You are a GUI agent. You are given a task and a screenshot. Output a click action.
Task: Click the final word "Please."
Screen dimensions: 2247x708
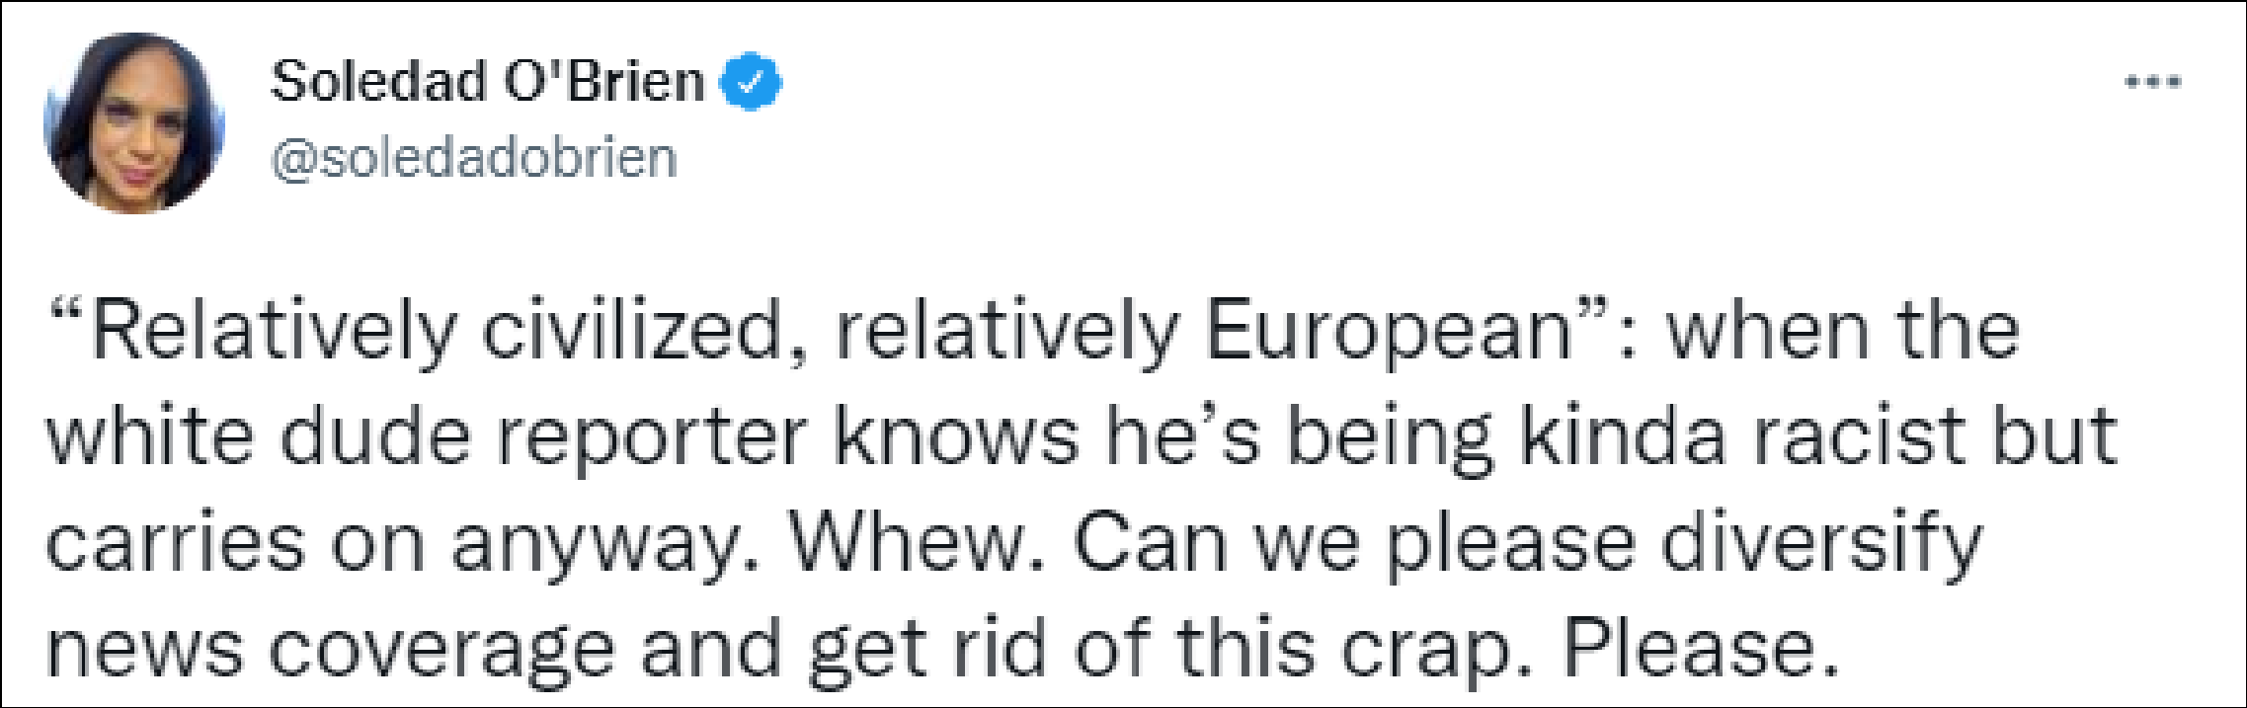click(x=1701, y=650)
